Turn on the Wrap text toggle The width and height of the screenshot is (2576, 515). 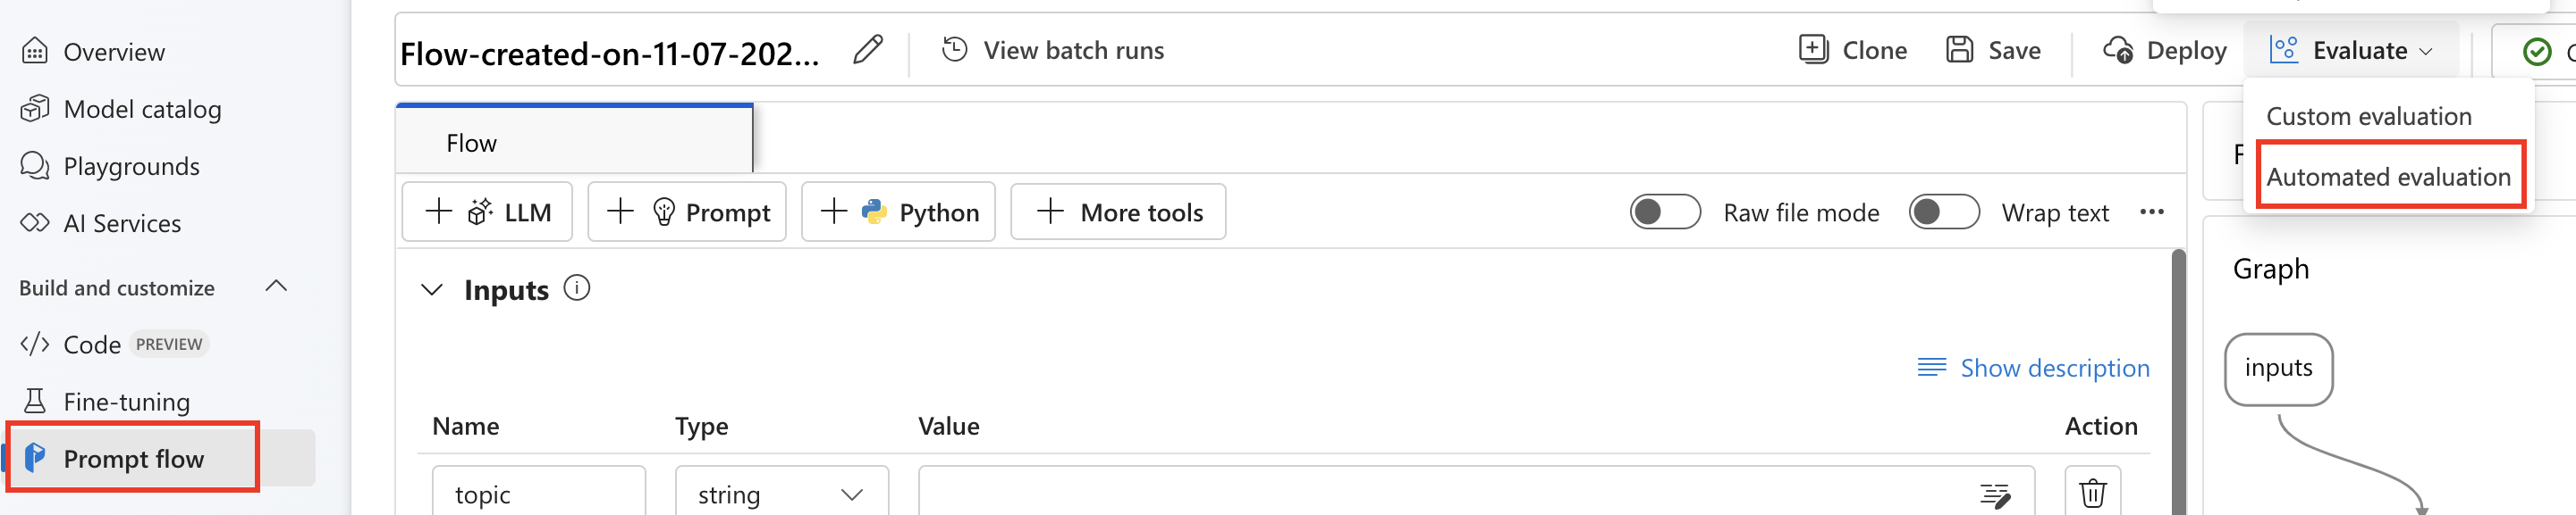click(x=1943, y=212)
